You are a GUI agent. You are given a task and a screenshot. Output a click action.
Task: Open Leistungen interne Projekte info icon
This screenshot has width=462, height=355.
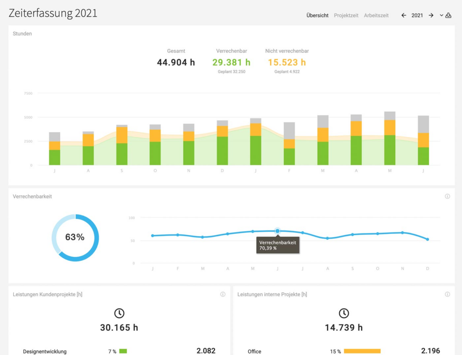coord(447,294)
